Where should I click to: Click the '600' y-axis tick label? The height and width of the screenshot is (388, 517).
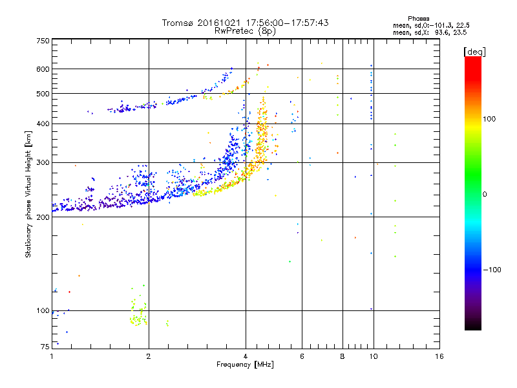click(x=43, y=69)
